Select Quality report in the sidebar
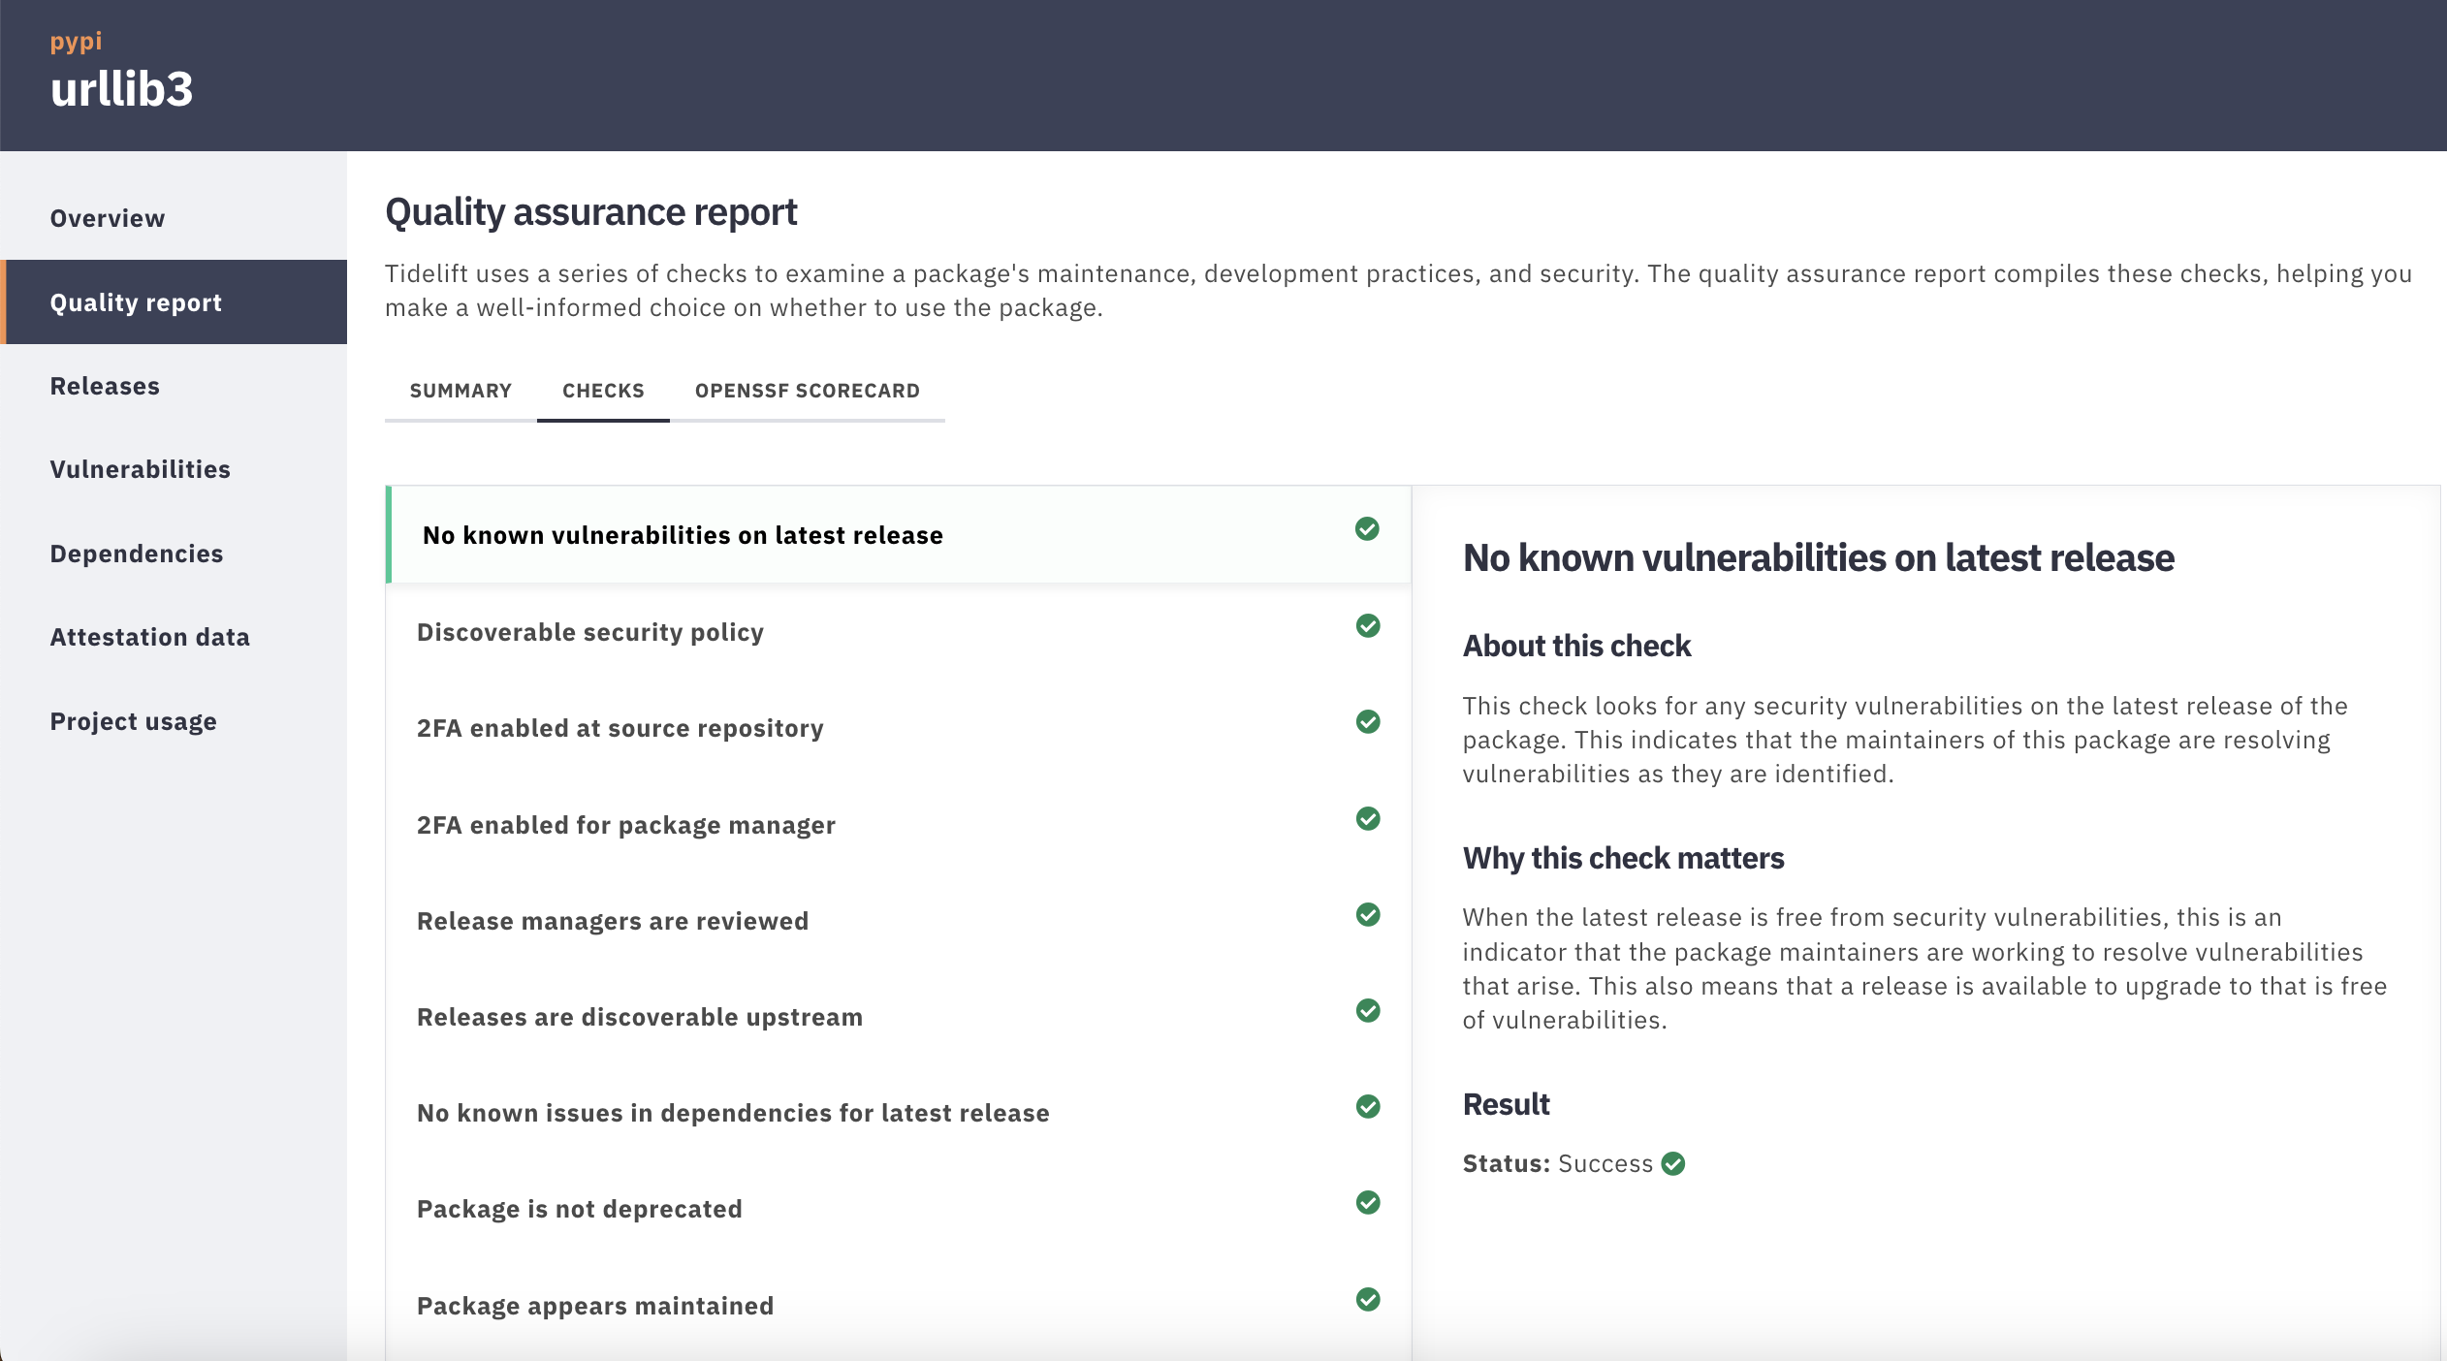 click(174, 302)
